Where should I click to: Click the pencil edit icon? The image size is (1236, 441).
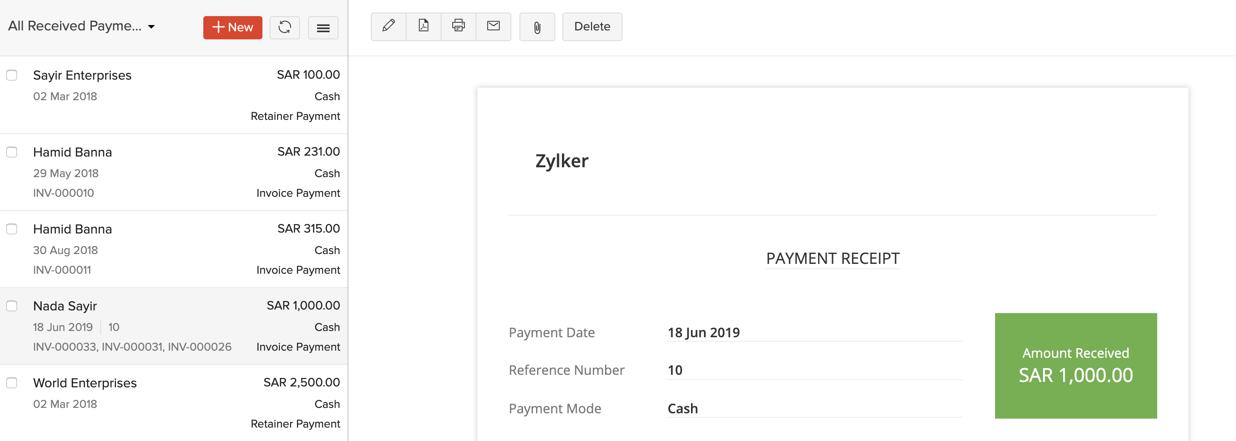[388, 26]
